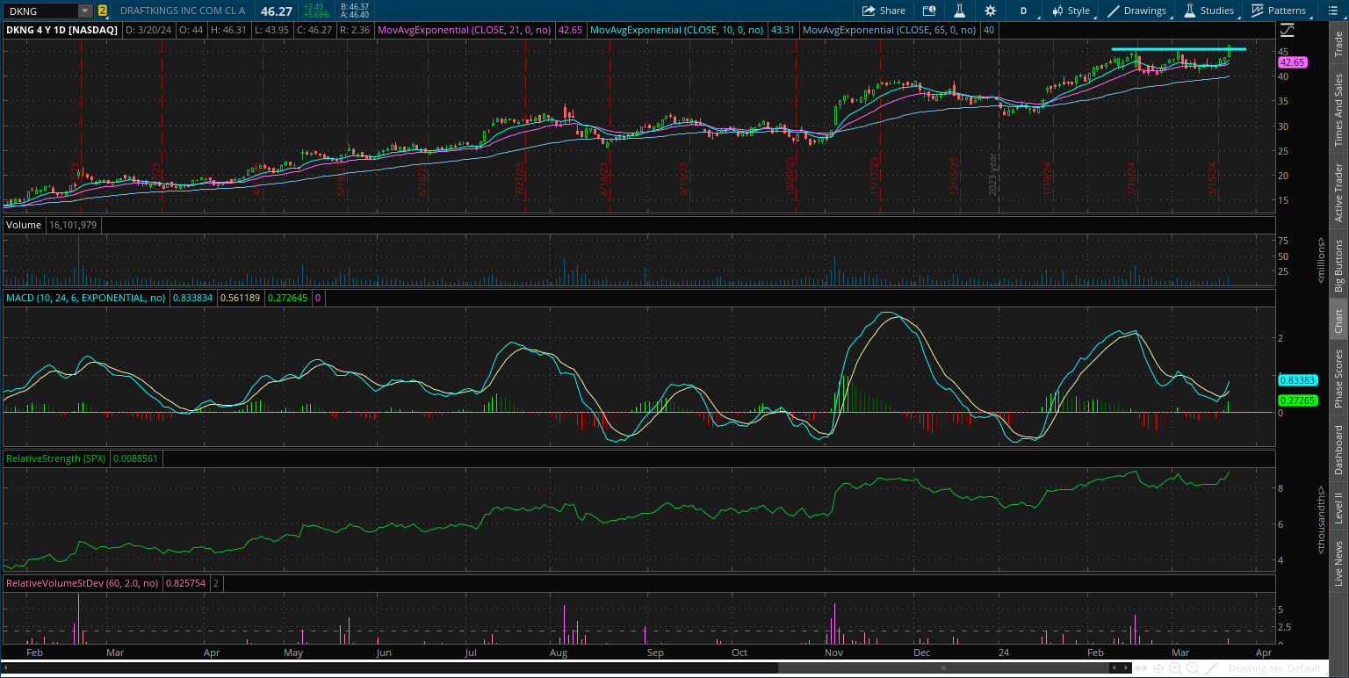Click the Volume study label

tap(24, 225)
